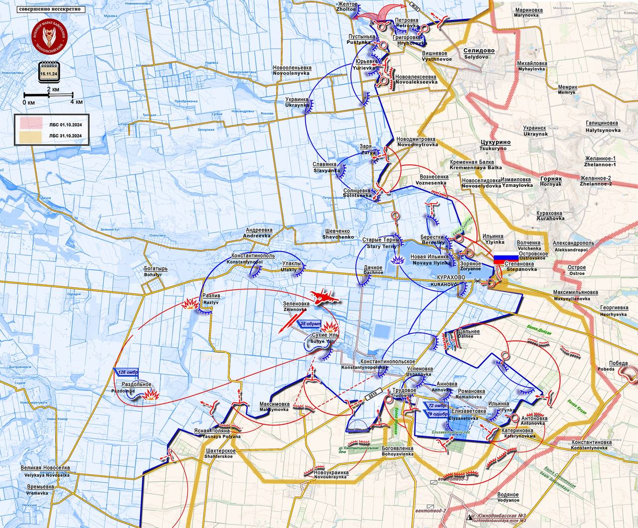
Task: Click the map scale bar
Action: coord(48,95)
